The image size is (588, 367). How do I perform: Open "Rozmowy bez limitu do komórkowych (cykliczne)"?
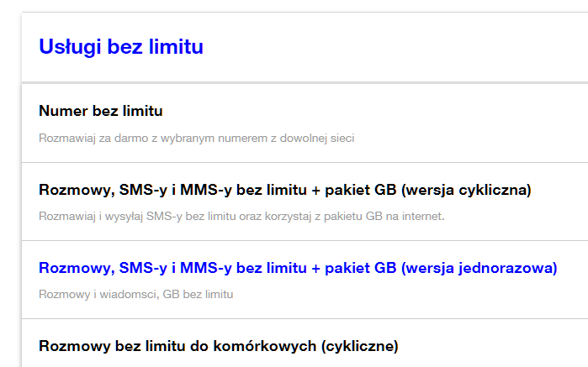(218, 346)
